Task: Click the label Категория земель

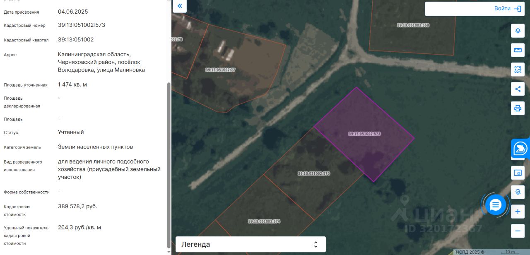Action: 22,147
